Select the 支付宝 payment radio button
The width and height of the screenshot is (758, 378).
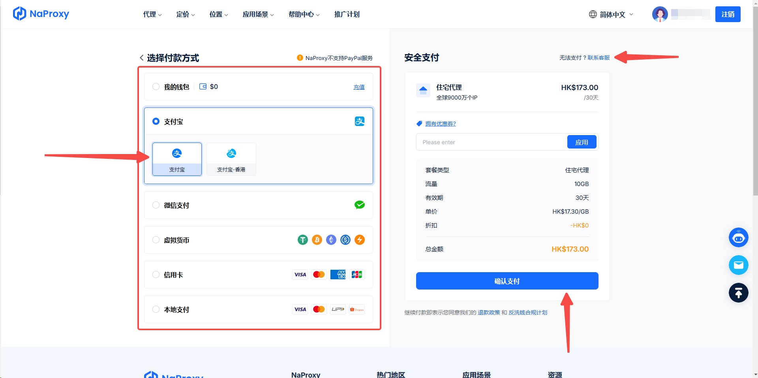156,121
